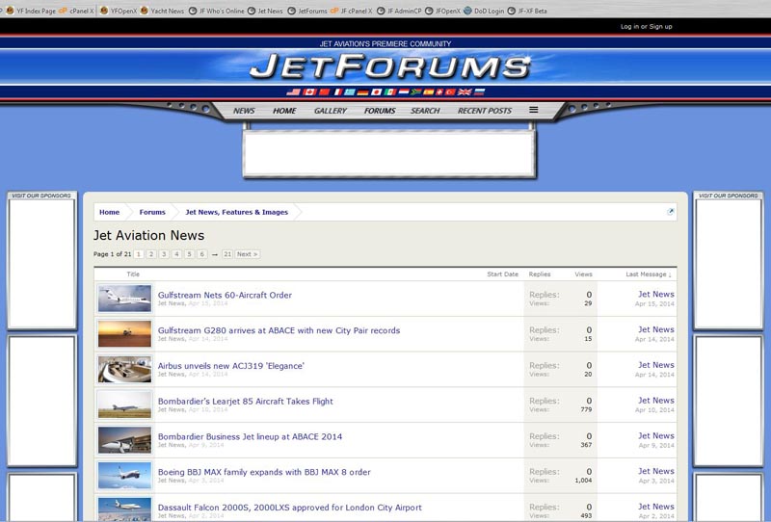Select the Japan flag icon
The image size is (771, 522).
point(377,91)
